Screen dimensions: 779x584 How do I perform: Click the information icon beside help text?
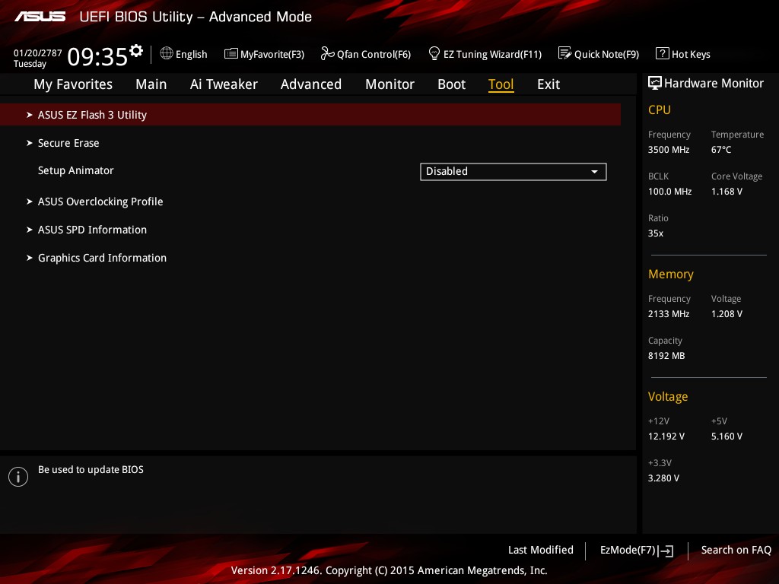click(18, 477)
